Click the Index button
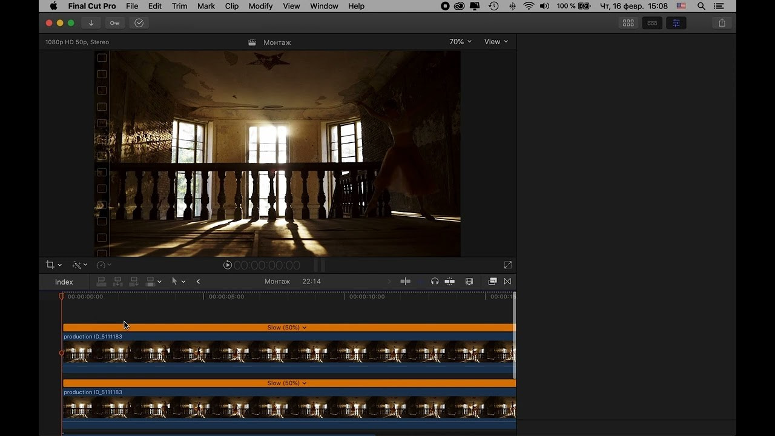Image resolution: width=775 pixels, height=436 pixels. coord(64,282)
